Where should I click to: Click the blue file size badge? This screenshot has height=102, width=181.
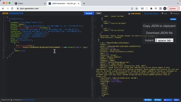(173, 19)
